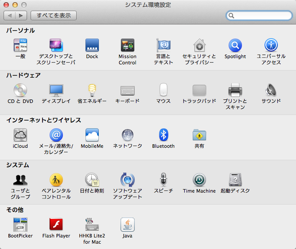Click the すべてを表示 button

[x=54, y=16]
